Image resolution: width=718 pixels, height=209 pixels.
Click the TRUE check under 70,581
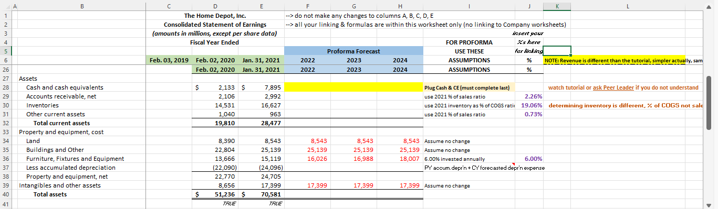coord(276,203)
